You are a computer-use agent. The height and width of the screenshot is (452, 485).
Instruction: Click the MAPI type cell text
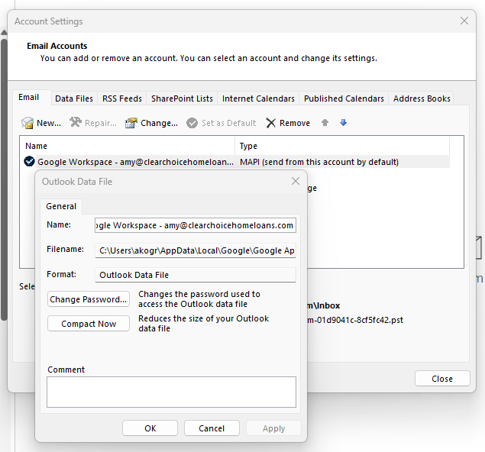tap(319, 162)
